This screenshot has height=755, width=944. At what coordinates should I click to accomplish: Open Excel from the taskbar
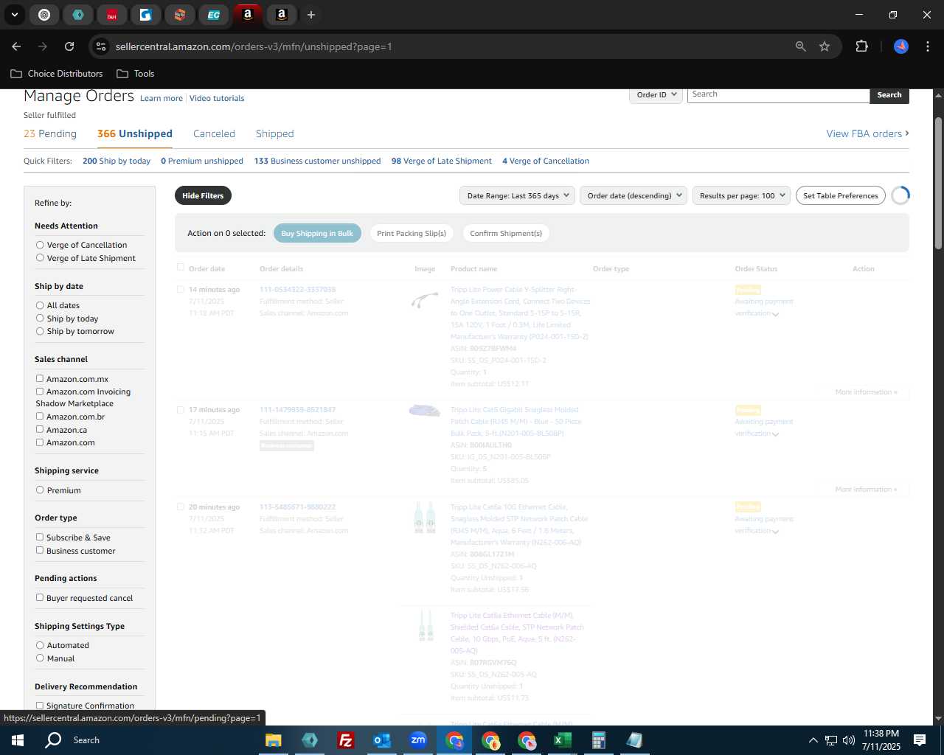[563, 740]
